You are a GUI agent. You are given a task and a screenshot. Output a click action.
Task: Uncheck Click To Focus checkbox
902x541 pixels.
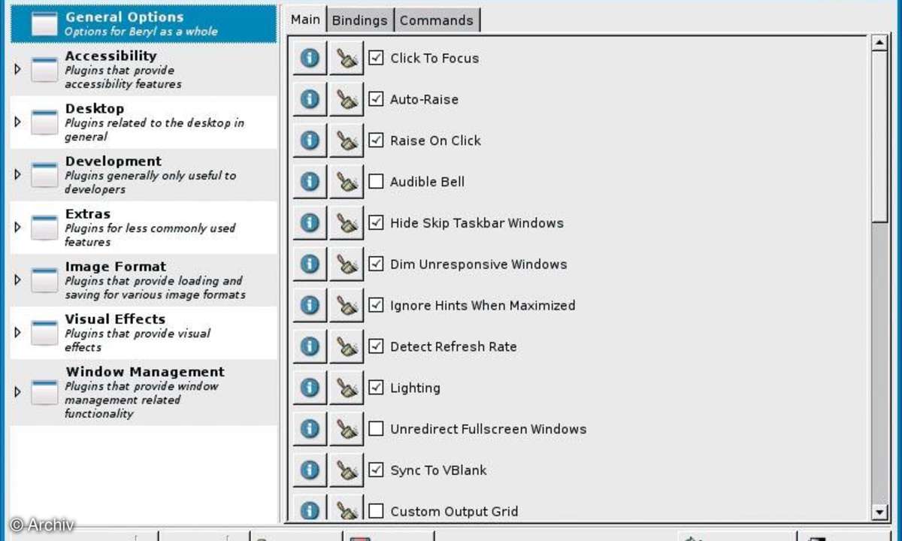click(x=377, y=58)
